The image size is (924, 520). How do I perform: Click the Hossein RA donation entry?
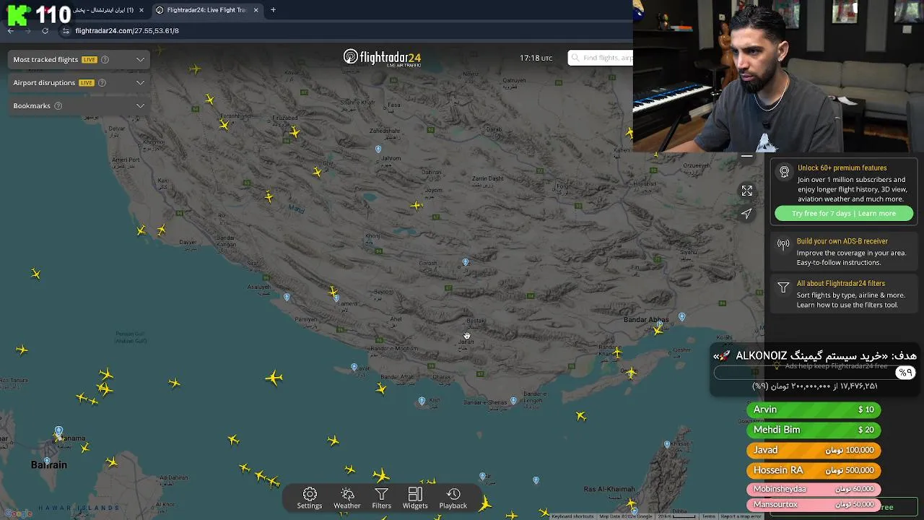tap(814, 470)
